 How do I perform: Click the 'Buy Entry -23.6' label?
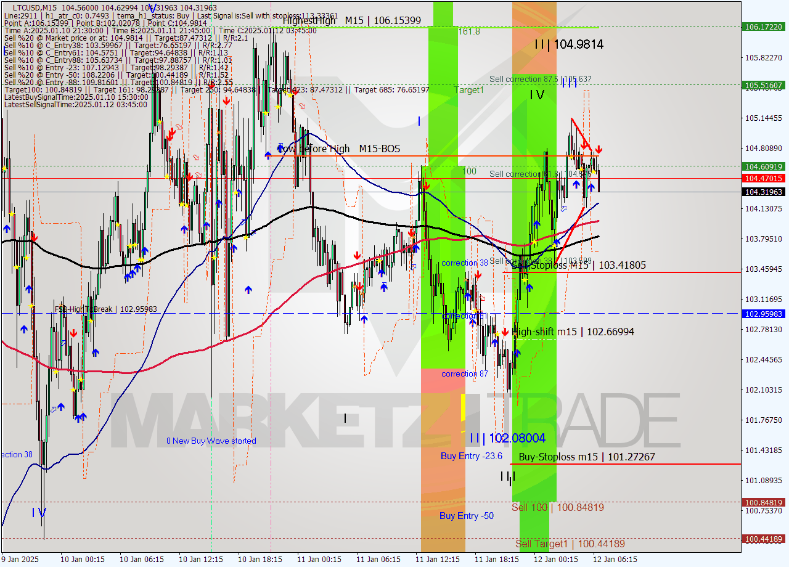click(472, 456)
